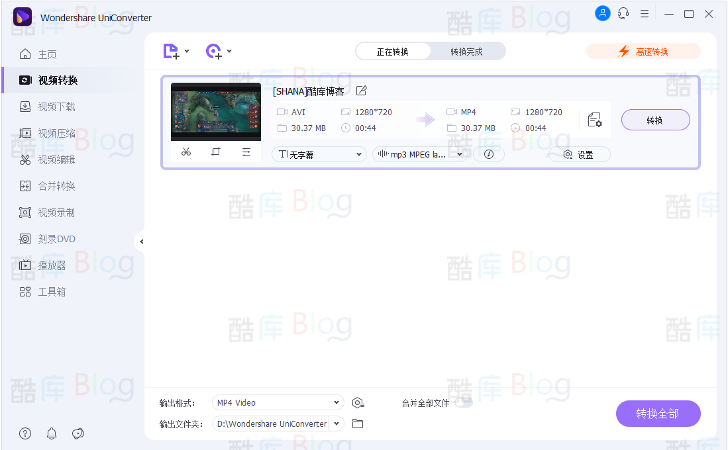Enable the 合并全部文件 merge toggle
This screenshot has height=450, width=728.
[x=464, y=402]
